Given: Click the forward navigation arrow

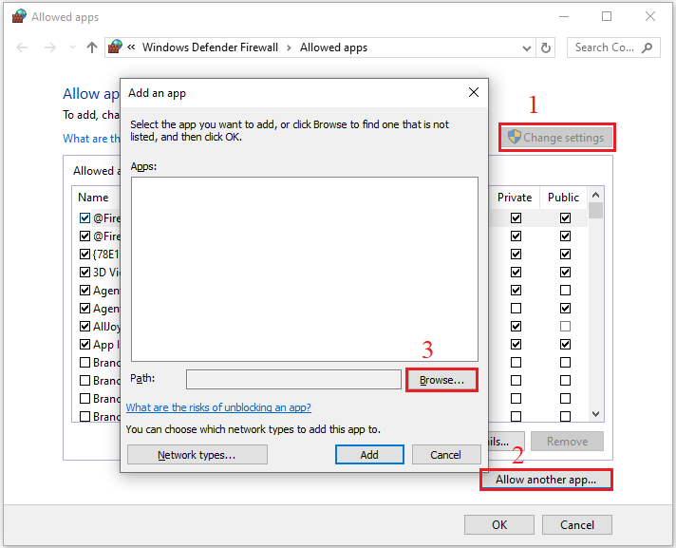Looking at the screenshot, I should point(50,47).
